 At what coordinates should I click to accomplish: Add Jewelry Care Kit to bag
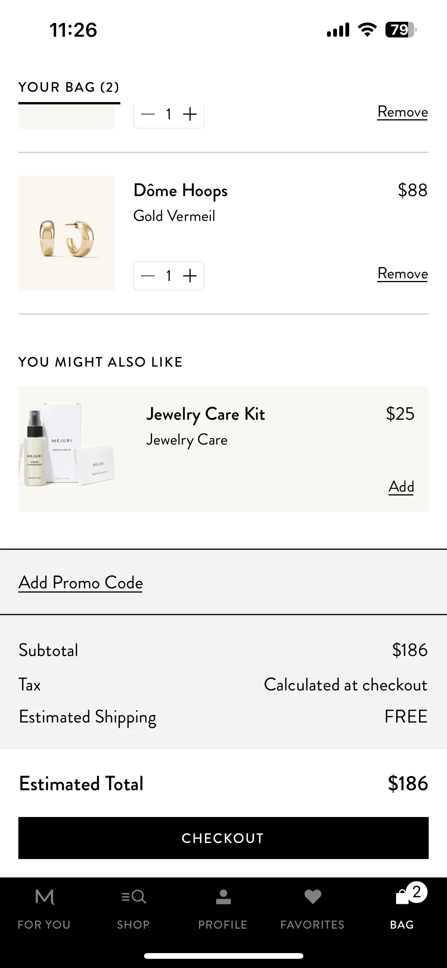point(401,487)
